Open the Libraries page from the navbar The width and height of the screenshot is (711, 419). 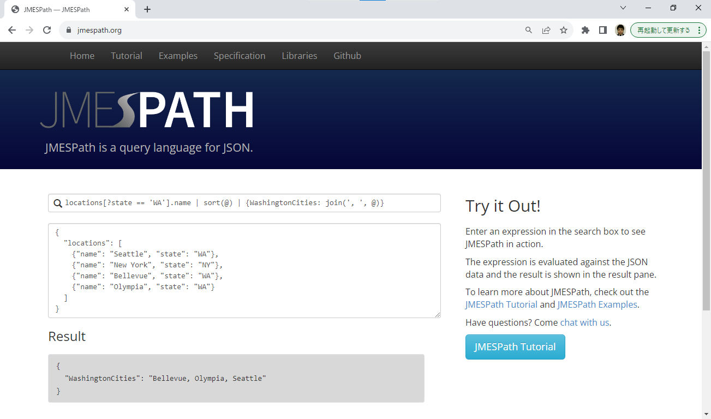point(299,55)
